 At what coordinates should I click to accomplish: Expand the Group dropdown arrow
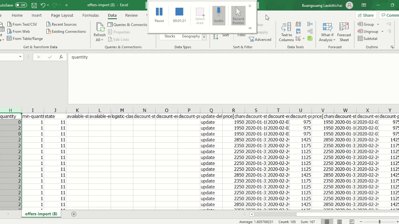click(378, 24)
